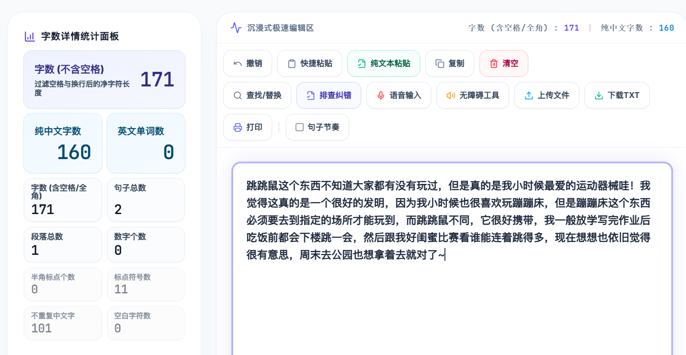Select the 英文单词数 statistic card

click(146, 143)
